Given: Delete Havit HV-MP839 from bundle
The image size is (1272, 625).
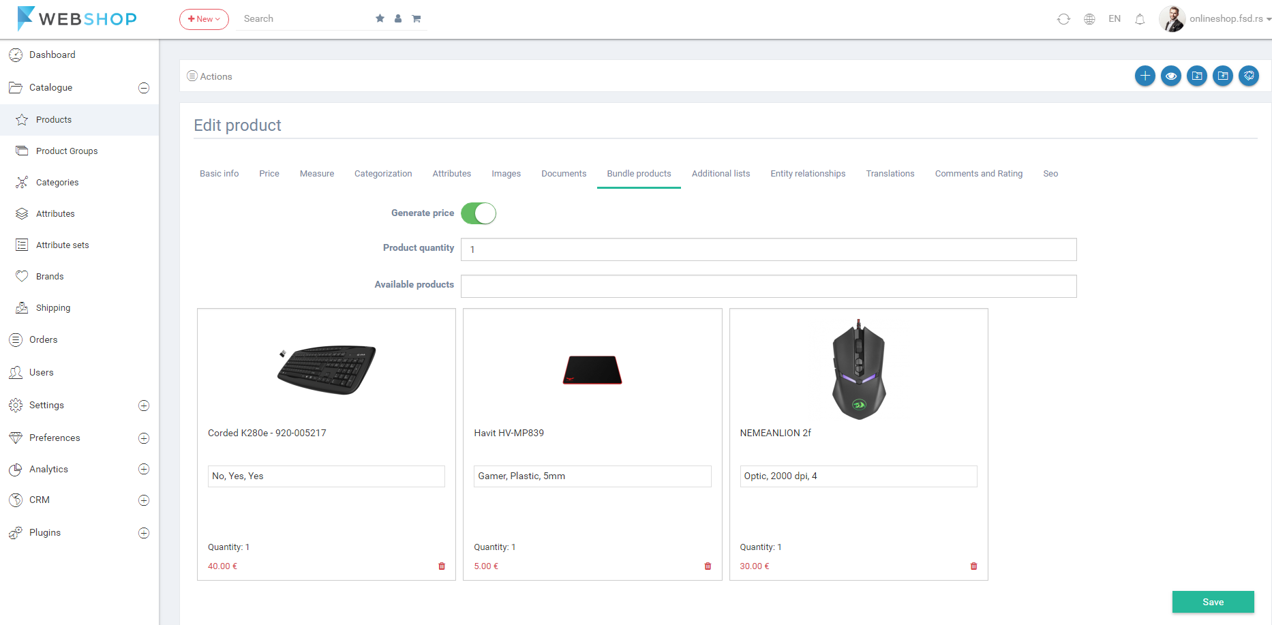Looking at the screenshot, I should (708, 566).
